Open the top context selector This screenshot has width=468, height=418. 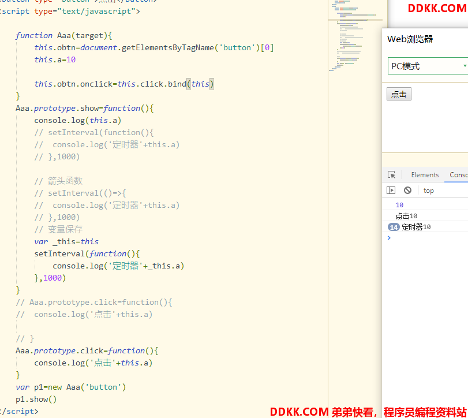(x=428, y=191)
